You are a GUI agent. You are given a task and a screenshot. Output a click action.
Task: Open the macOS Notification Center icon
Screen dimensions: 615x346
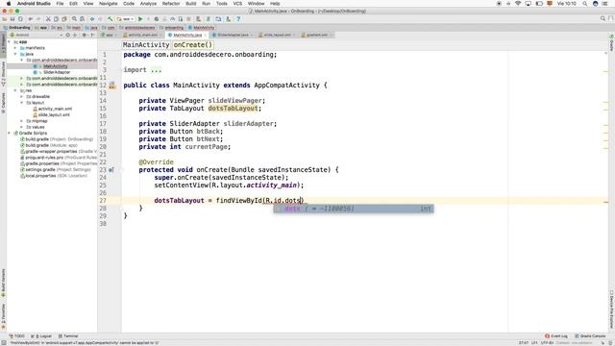pyautogui.click(x=605, y=4)
